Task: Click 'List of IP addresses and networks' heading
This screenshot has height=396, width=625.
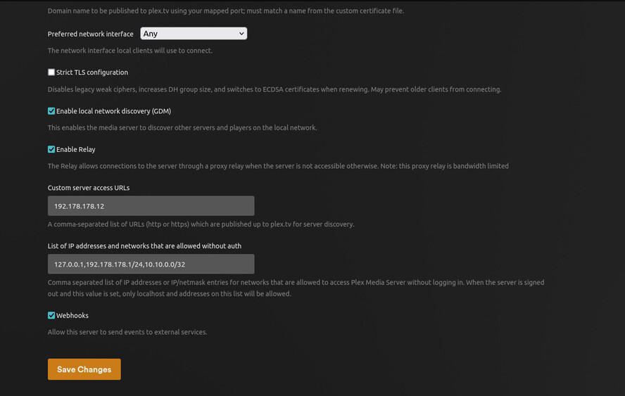Action: pyautogui.click(x=144, y=245)
